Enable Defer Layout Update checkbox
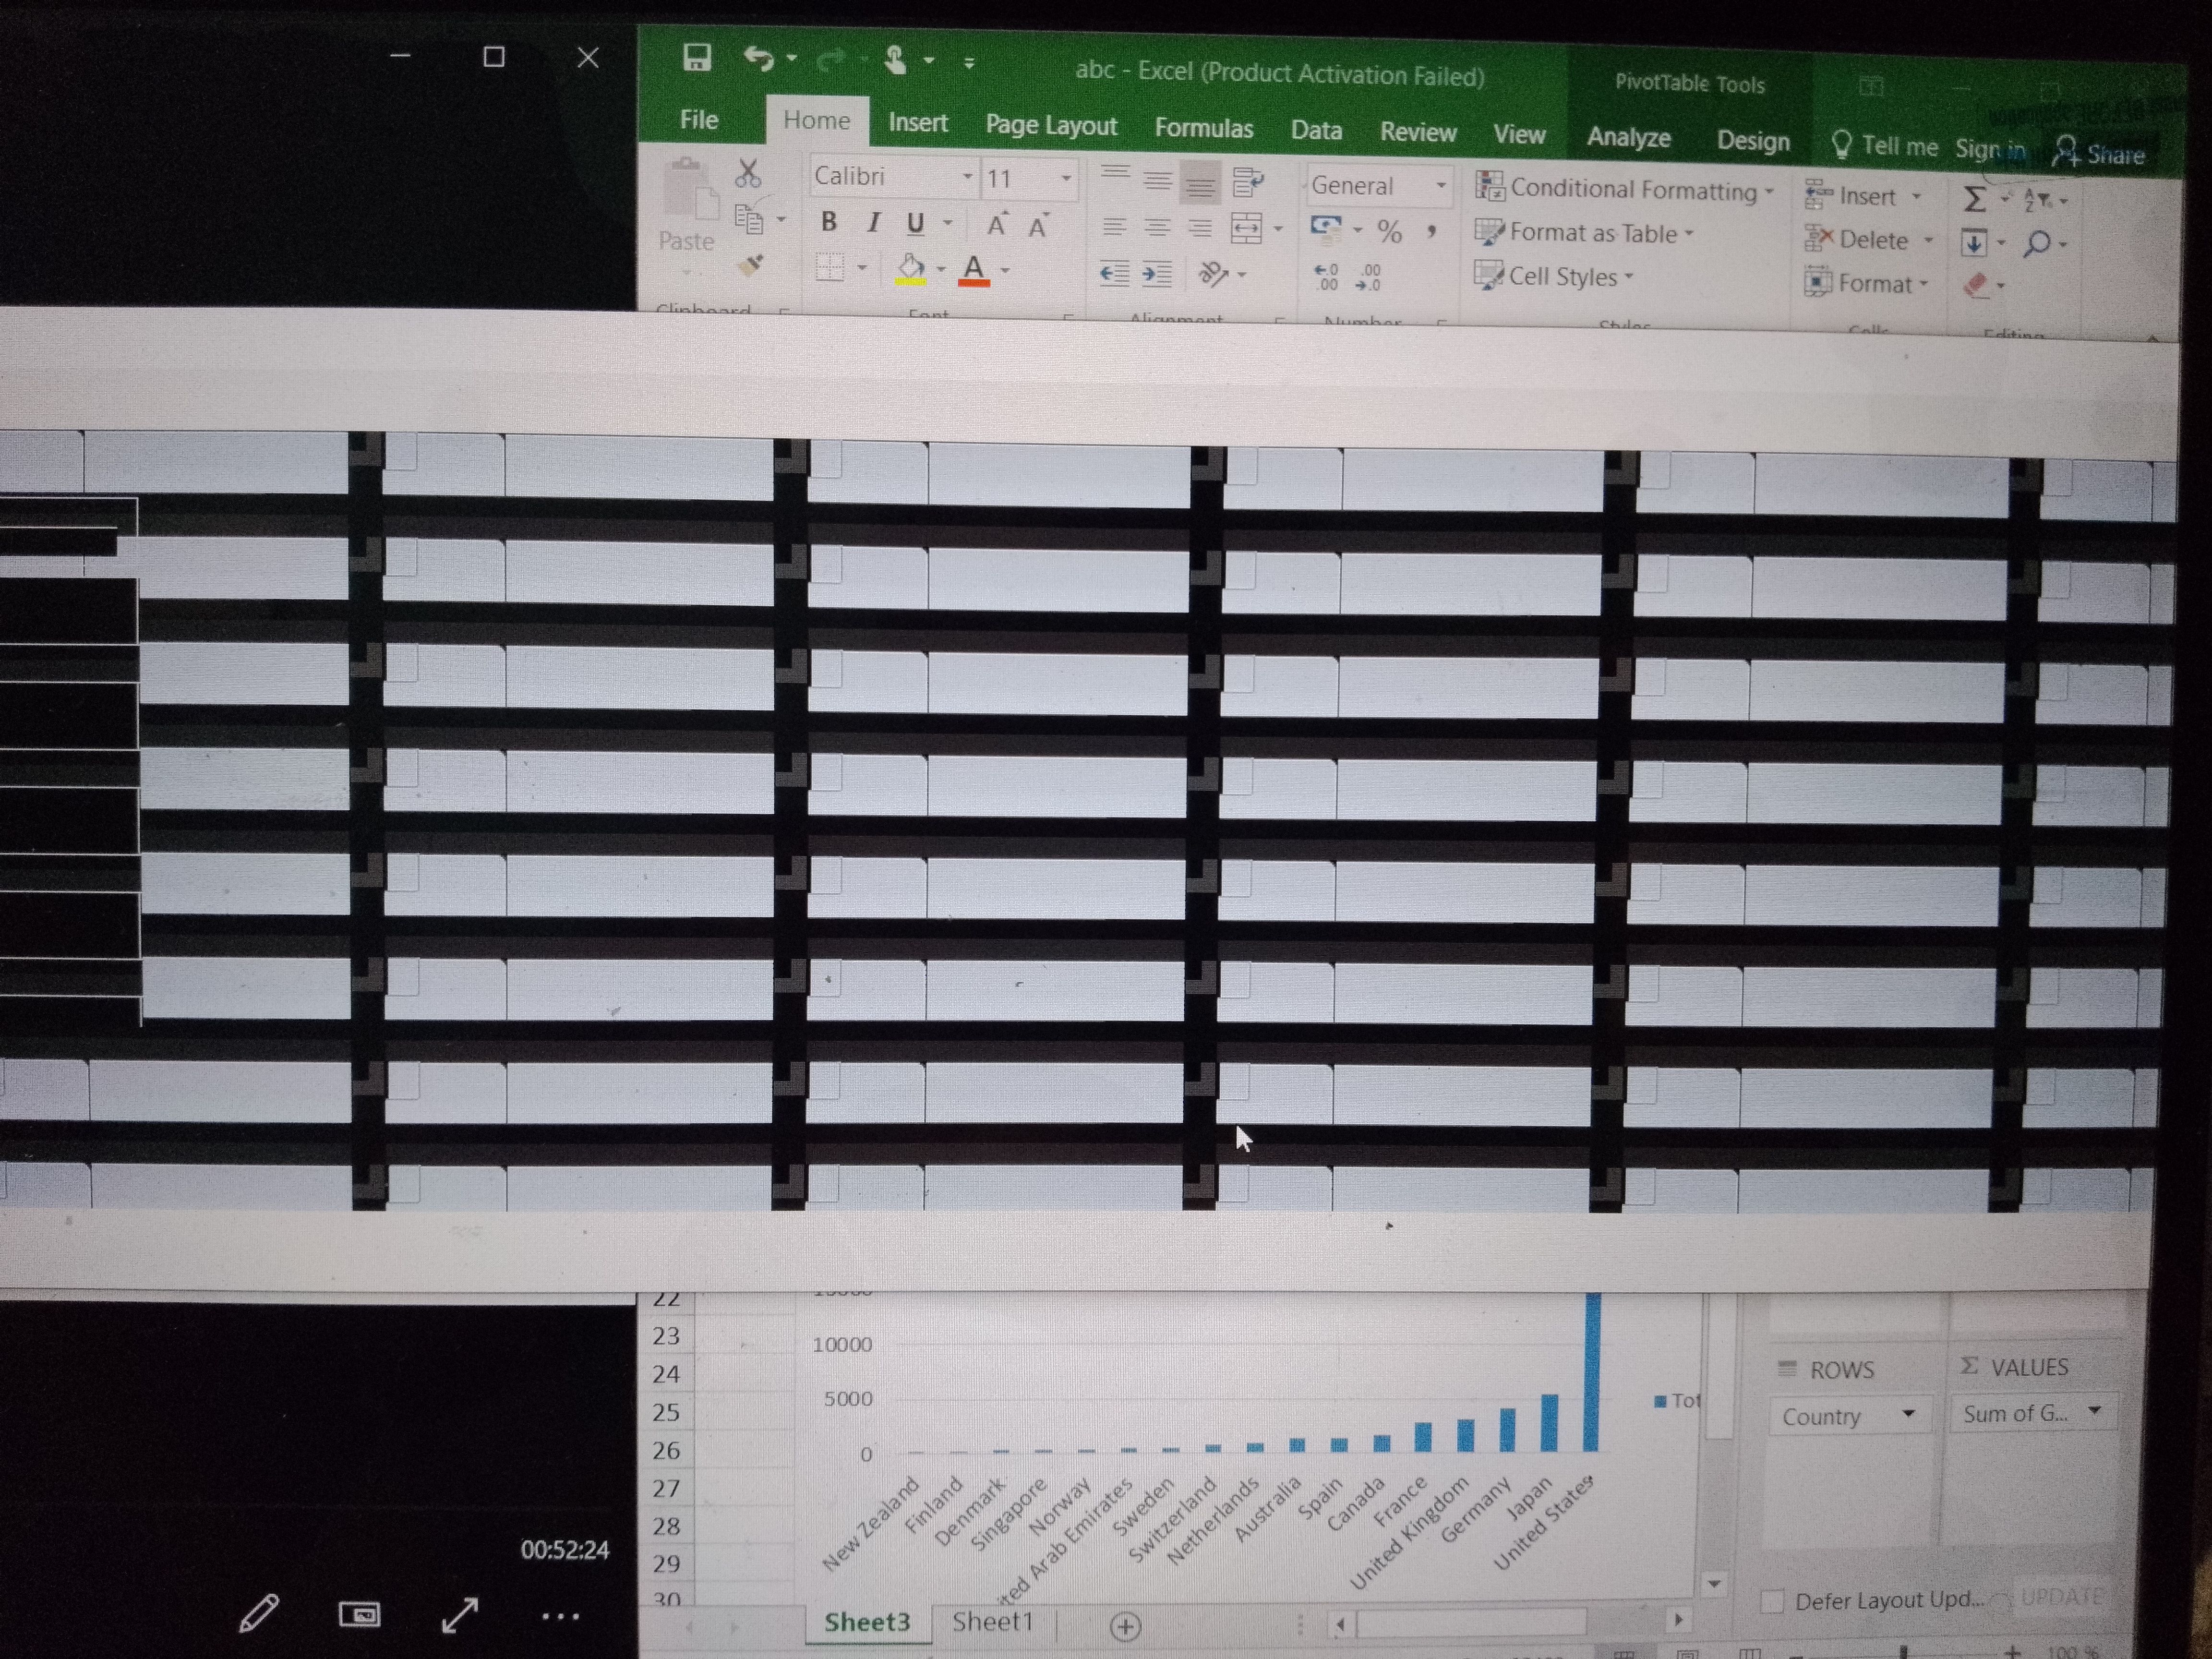Image resolution: width=2212 pixels, height=1659 pixels. (1772, 1601)
